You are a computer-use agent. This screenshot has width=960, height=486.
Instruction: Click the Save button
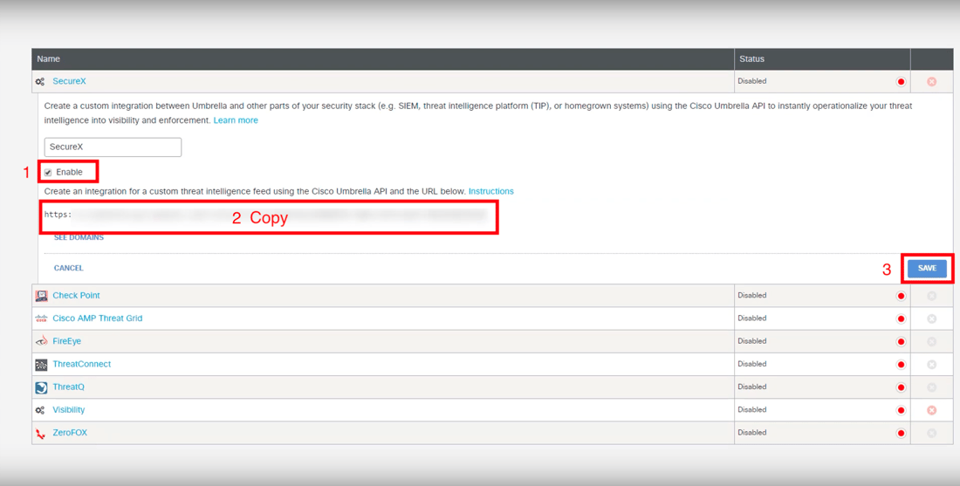927,269
